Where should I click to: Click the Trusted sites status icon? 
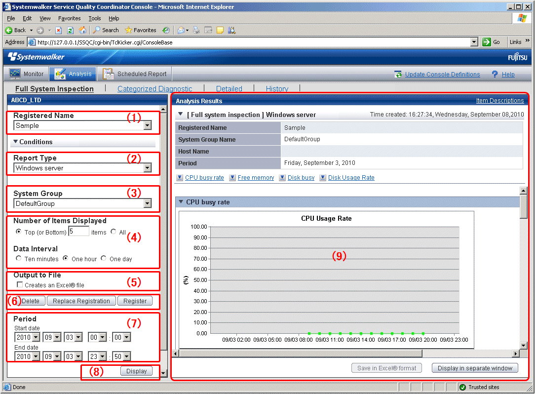tap(462, 387)
